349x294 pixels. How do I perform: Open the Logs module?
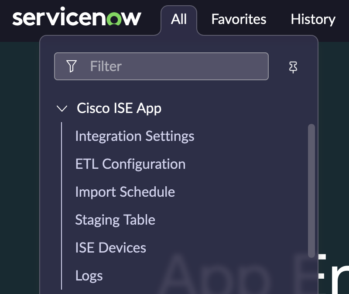[x=89, y=276]
